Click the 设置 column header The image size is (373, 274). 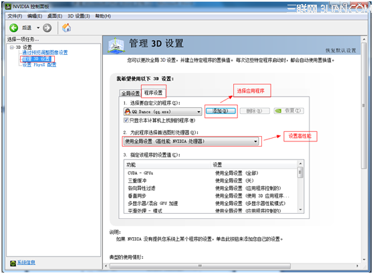254,165
